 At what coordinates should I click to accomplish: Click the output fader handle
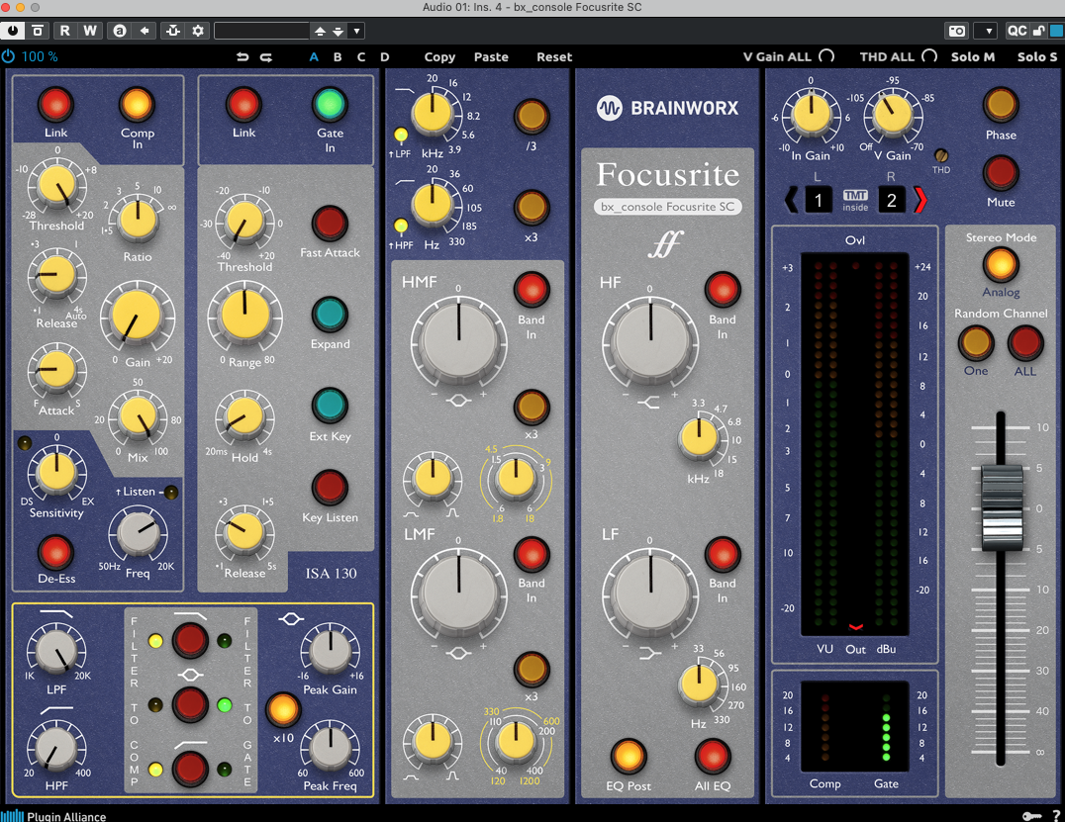(x=1002, y=507)
